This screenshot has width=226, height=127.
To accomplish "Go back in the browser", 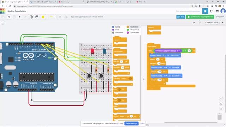I will click(2, 6).
